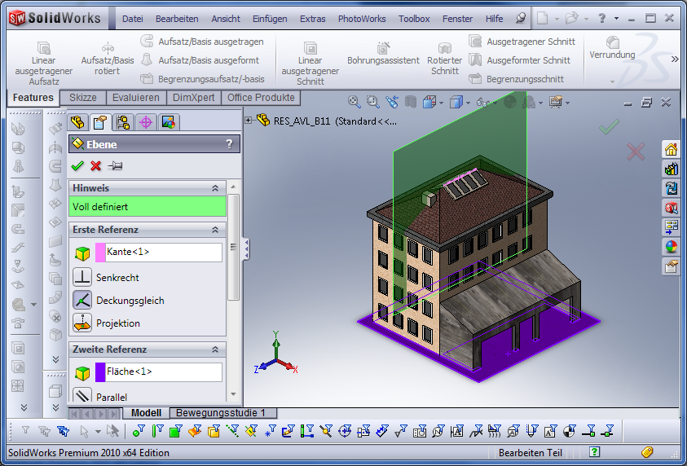
Task: Toggle the Senkrecht constraint option
Action: click(82, 278)
